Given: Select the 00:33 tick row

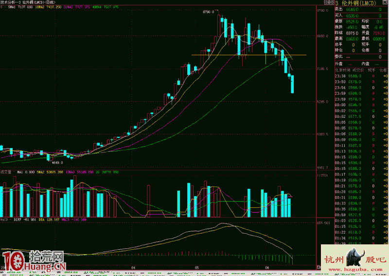Looking at the screenshot, I should click(x=361, y=203).
